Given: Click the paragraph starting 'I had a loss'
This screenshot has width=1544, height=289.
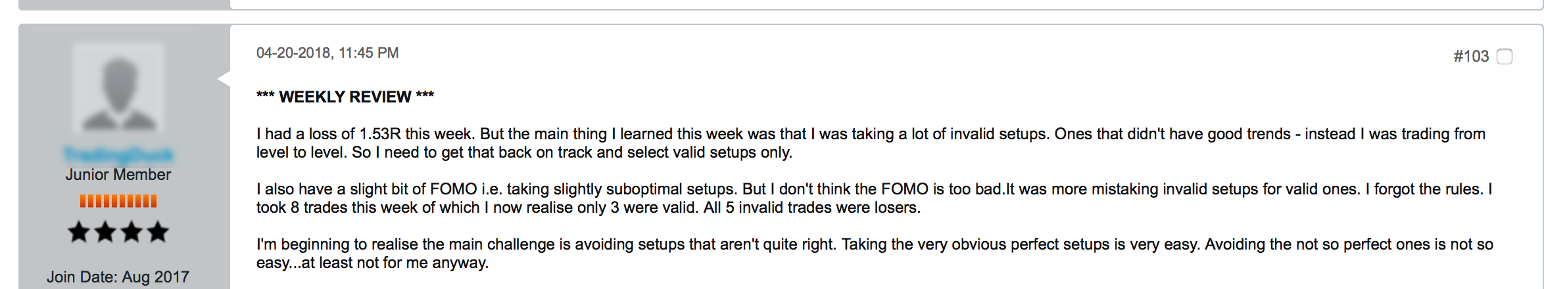Looking at the screenshot, I should 871,143.
